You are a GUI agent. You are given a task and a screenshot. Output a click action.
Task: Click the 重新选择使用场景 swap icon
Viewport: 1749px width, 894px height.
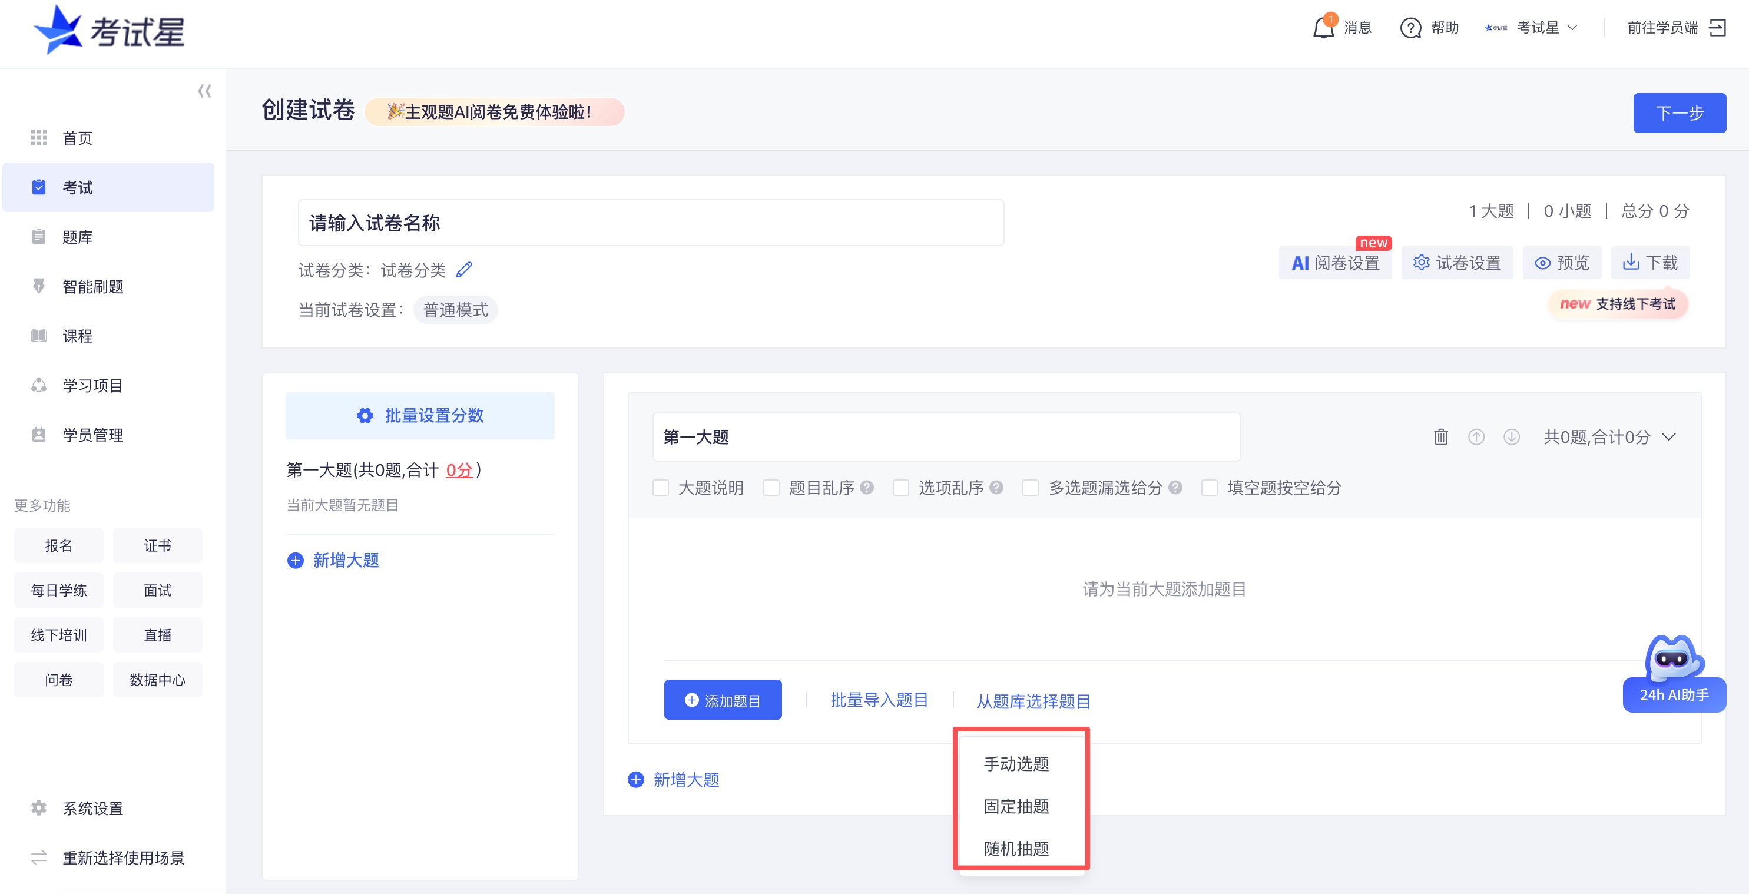click(39, 857)
